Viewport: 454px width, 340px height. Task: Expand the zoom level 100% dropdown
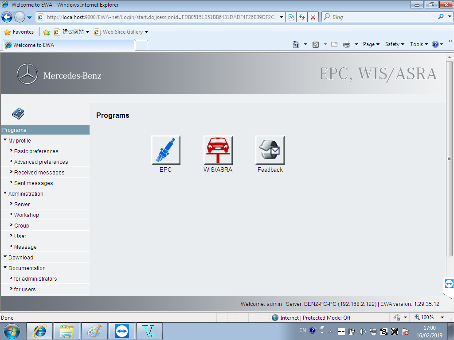point(442,317)
